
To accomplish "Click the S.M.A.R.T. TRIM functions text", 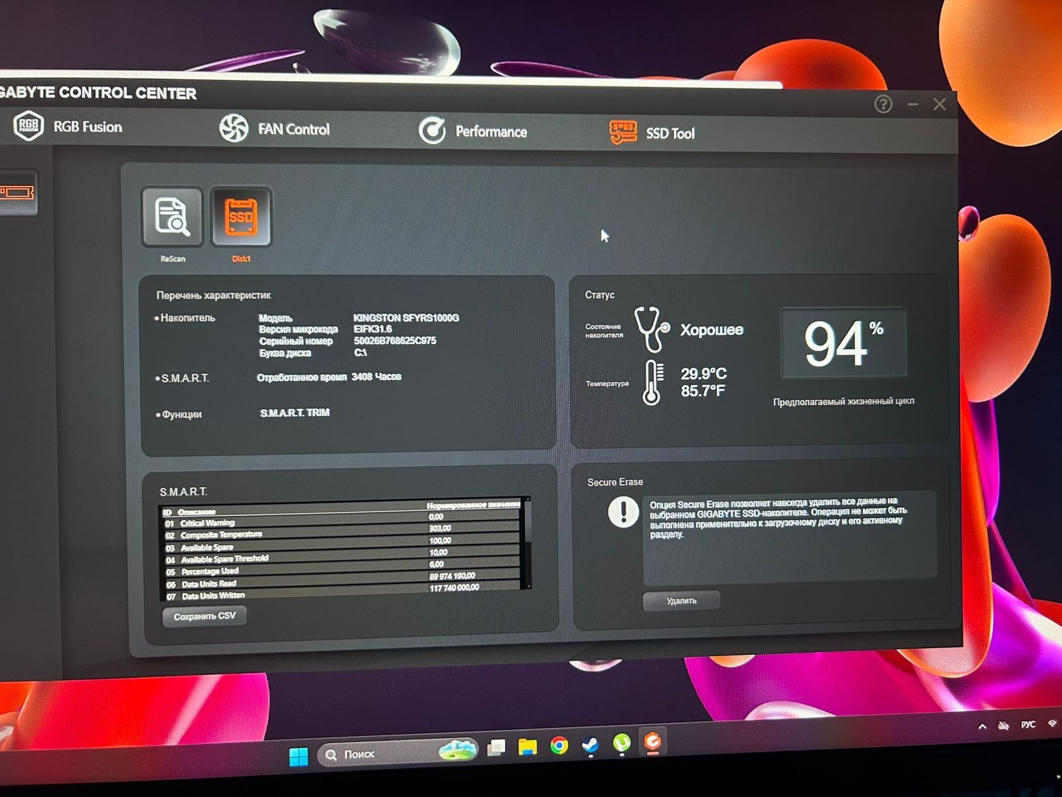I will coord(295,413).
